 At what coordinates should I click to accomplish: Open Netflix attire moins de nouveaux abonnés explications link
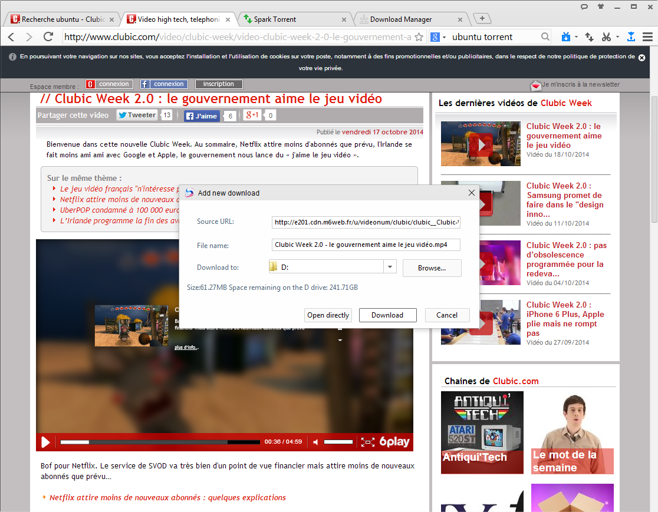[167, 498]
